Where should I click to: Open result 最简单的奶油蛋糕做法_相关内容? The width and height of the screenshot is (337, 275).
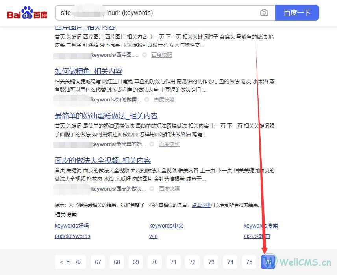coord(106,116)
